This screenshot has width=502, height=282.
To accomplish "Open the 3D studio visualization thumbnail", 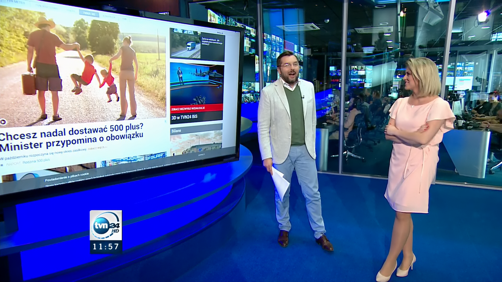I will (x=197, y=83).
